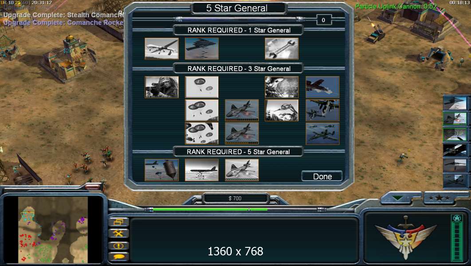
Task: Choose the Fuel Air Bomb barrel icon
Action: point(161,170)
